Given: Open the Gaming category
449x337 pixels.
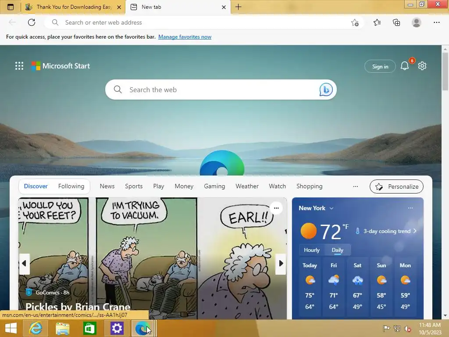Looking at the screenshot, I should [214, 186].
